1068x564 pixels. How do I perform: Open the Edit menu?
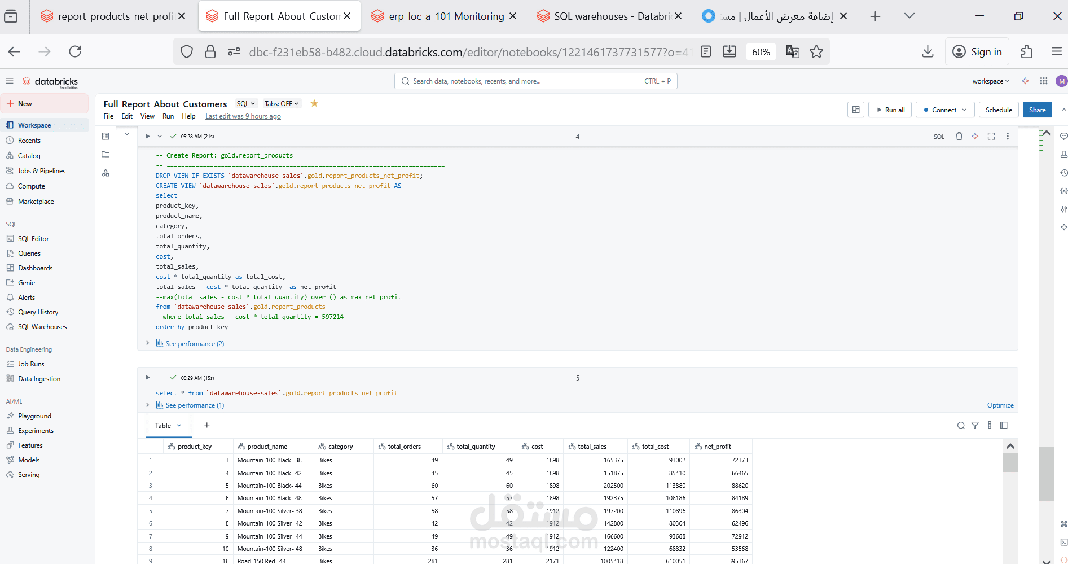(x=127, y=116)
